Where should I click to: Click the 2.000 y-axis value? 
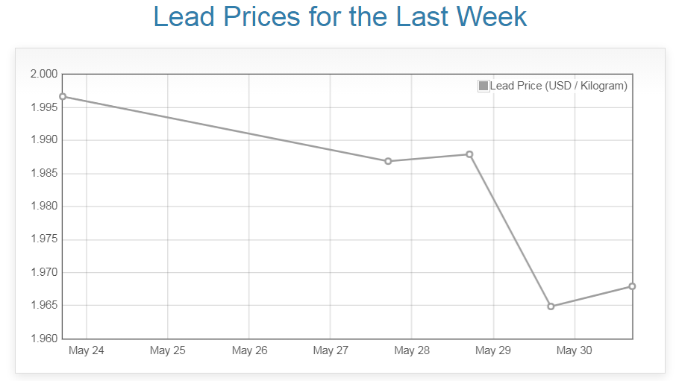point(43,74)
